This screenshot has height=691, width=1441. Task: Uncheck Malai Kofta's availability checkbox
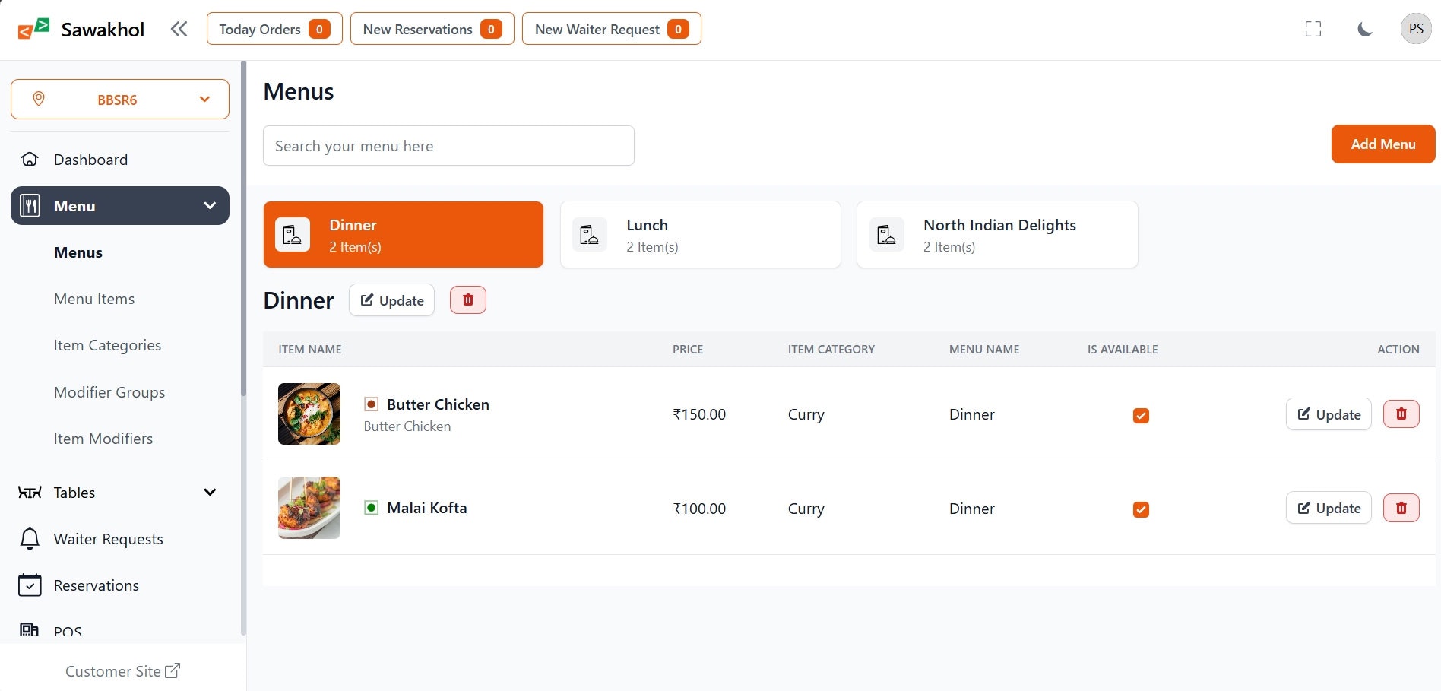click(1140, 509)
